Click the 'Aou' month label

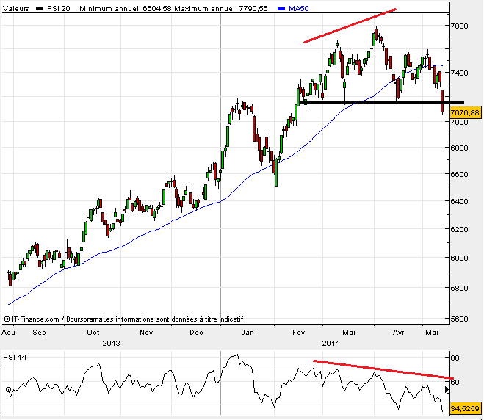tap(8, 333)
